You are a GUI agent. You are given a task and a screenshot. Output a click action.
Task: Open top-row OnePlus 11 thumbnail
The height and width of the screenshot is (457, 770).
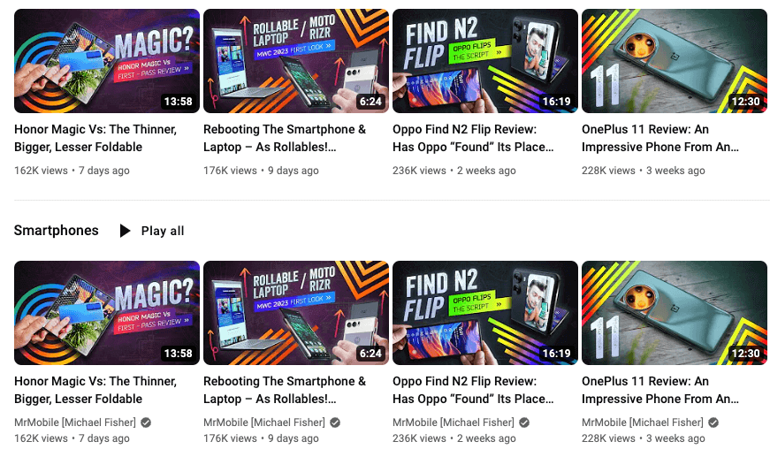click(x=675, y=61)
